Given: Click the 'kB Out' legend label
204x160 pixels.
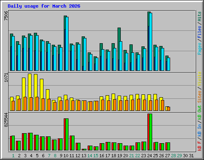Looking at the screenshot, I should click(x=200, y=113).
